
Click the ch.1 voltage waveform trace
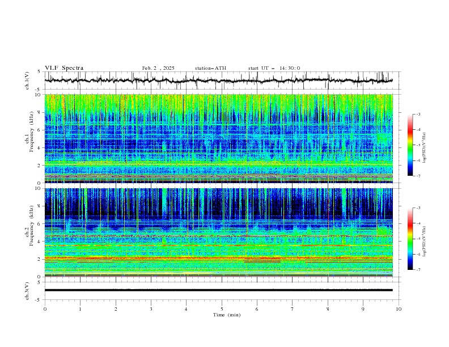click(218, 81)
